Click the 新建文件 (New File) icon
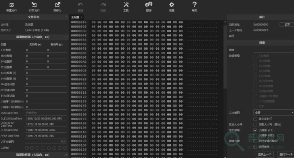 [x=11, y=5]
